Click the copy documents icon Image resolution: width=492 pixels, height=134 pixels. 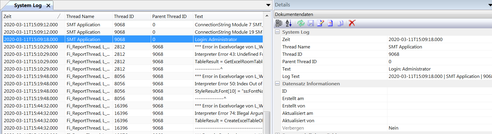[x=340, y=23]
